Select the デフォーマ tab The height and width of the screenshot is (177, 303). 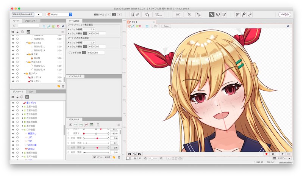[x=18, y=91]
